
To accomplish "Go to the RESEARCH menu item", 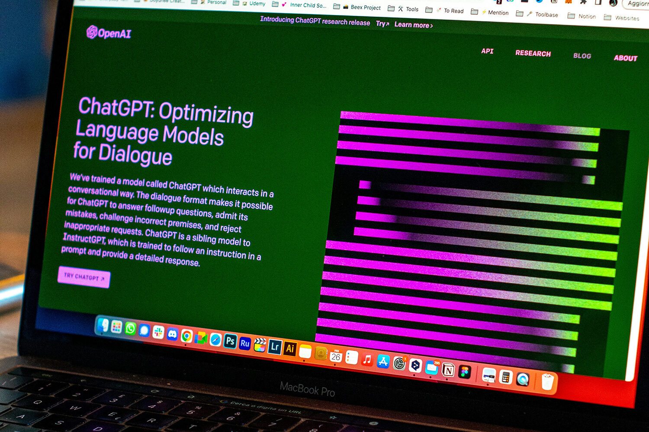I will tap(533, 53).
